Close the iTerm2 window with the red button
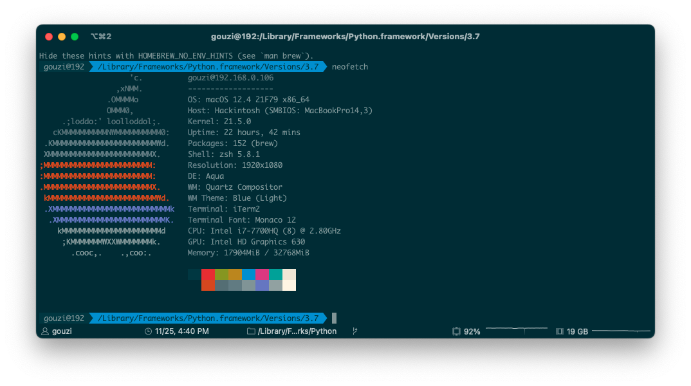Screen dimensions: 691x386 49,37
